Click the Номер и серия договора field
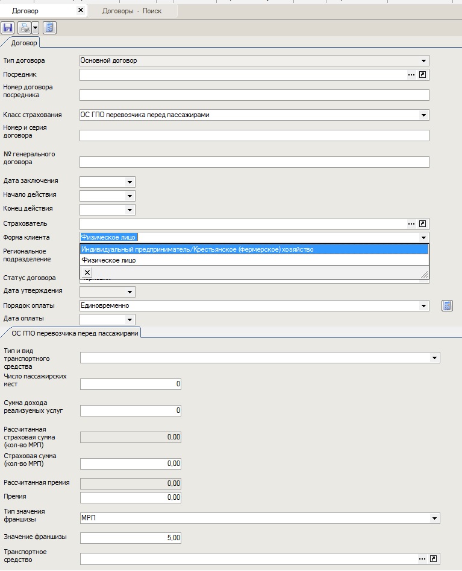The image size is (462, 571). (254, 135)
